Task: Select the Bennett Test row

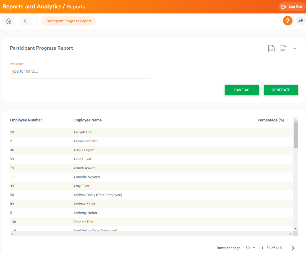Action: click(x=151, y=222)
